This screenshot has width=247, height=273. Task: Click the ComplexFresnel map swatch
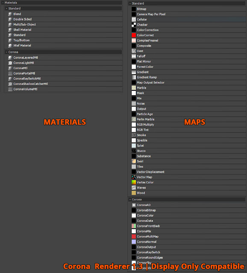[134, 41]
